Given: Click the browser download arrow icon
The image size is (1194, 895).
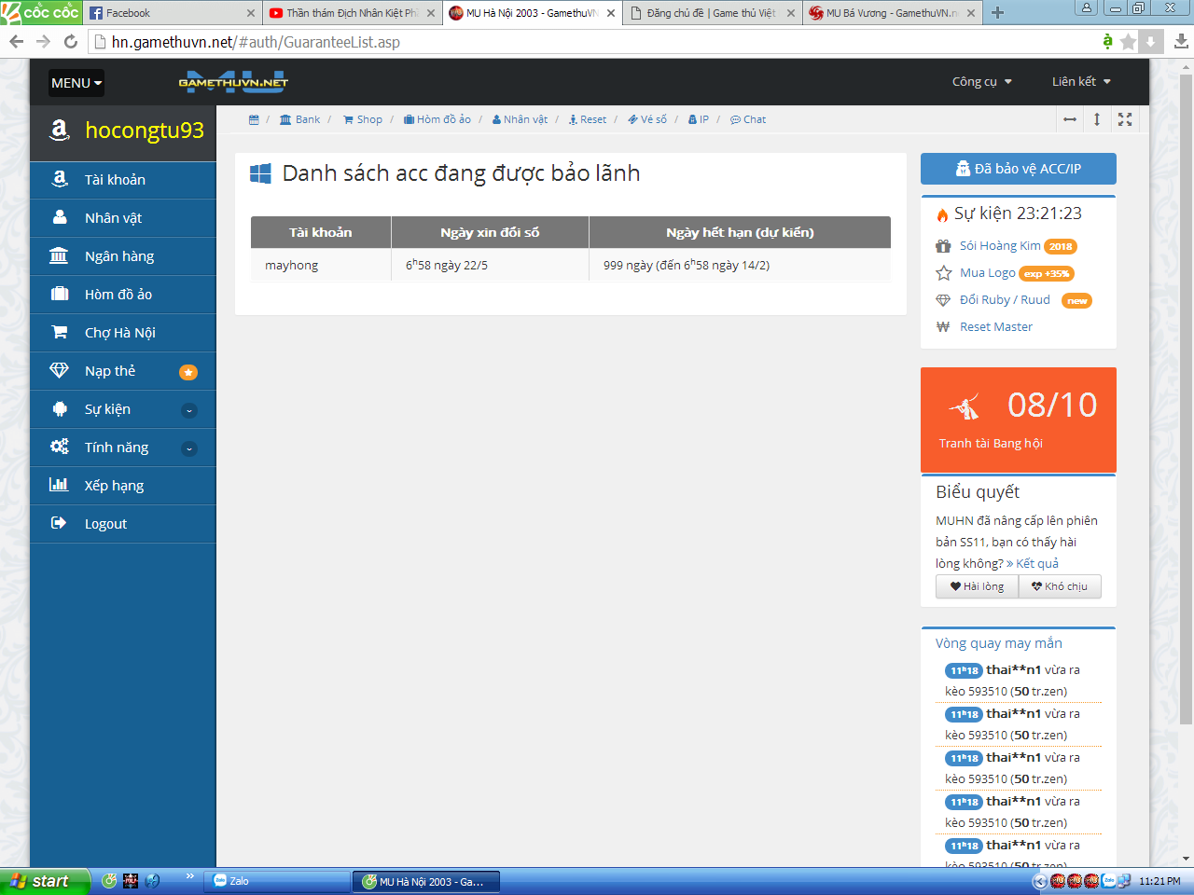Looking at the screenshot, I should (1181, 42).
